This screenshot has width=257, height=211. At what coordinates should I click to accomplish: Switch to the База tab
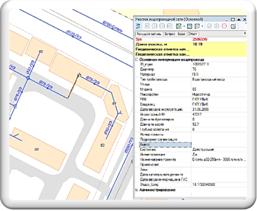pos(181,34)
